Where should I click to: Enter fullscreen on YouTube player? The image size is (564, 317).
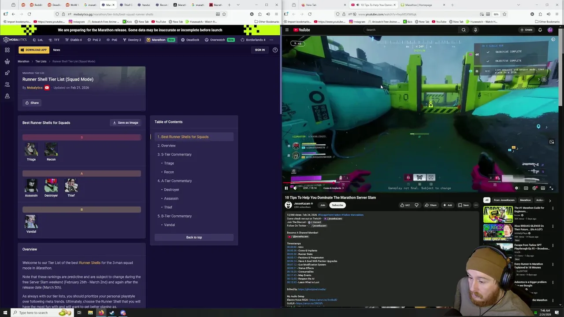551,188
